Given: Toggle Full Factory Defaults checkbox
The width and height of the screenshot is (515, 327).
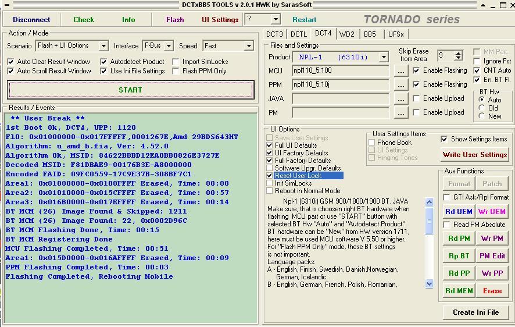Looking at the screenshot, I should tap(269, 161).
